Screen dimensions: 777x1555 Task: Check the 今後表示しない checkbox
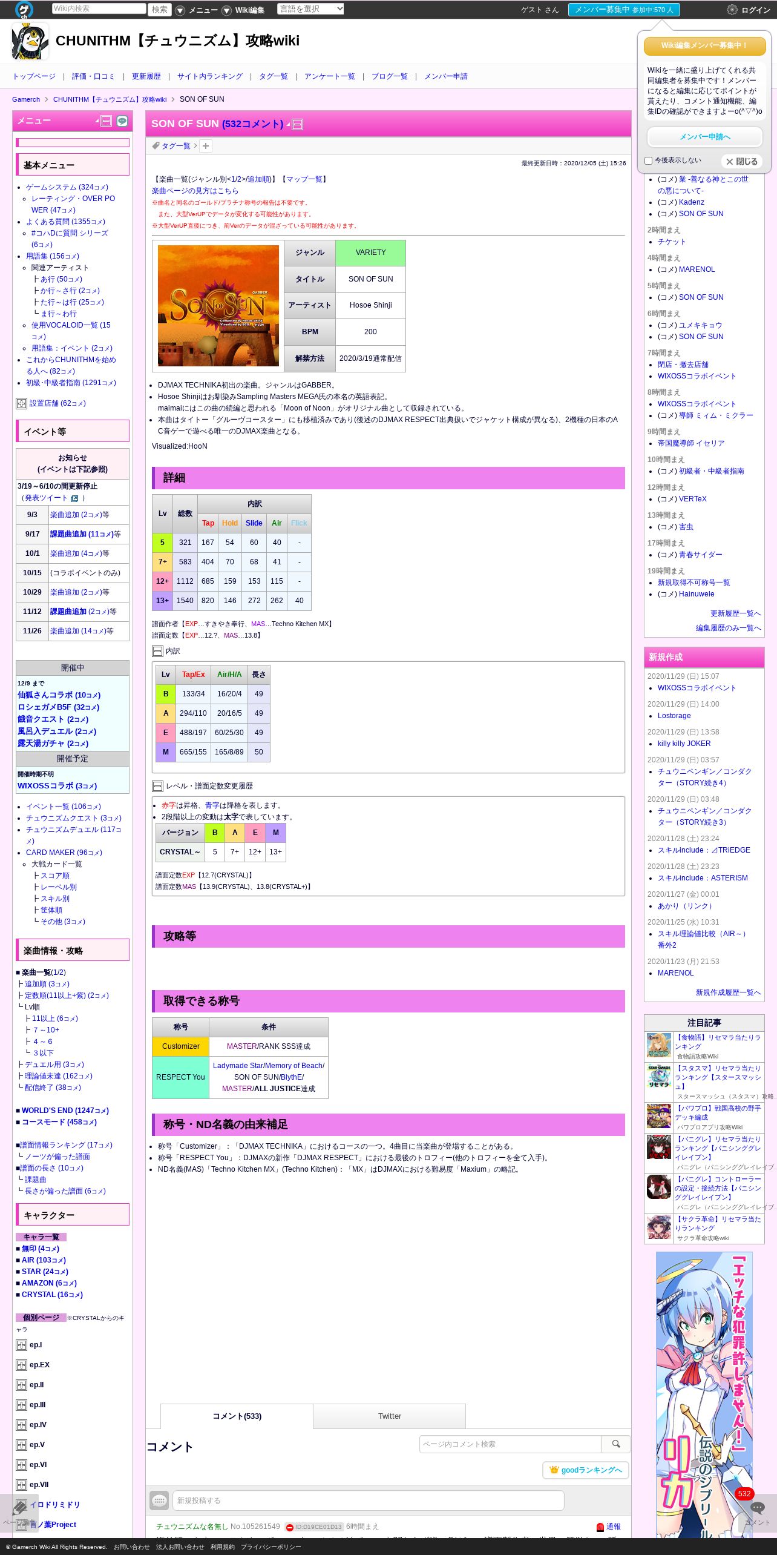[x=648, y=161]
